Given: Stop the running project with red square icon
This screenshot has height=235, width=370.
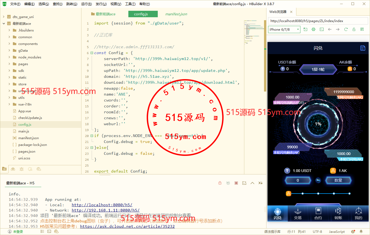Looking at the screenshot, I should pyautogui.click(x=236, y=183).
